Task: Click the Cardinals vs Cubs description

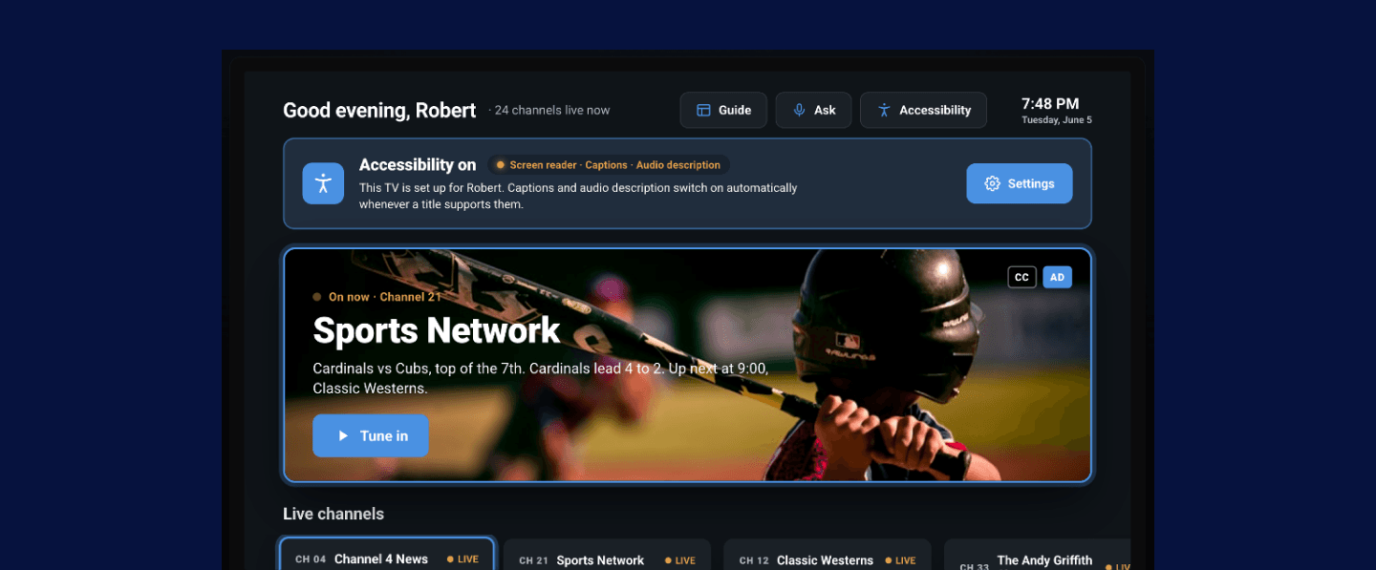Action: [541, 378]
